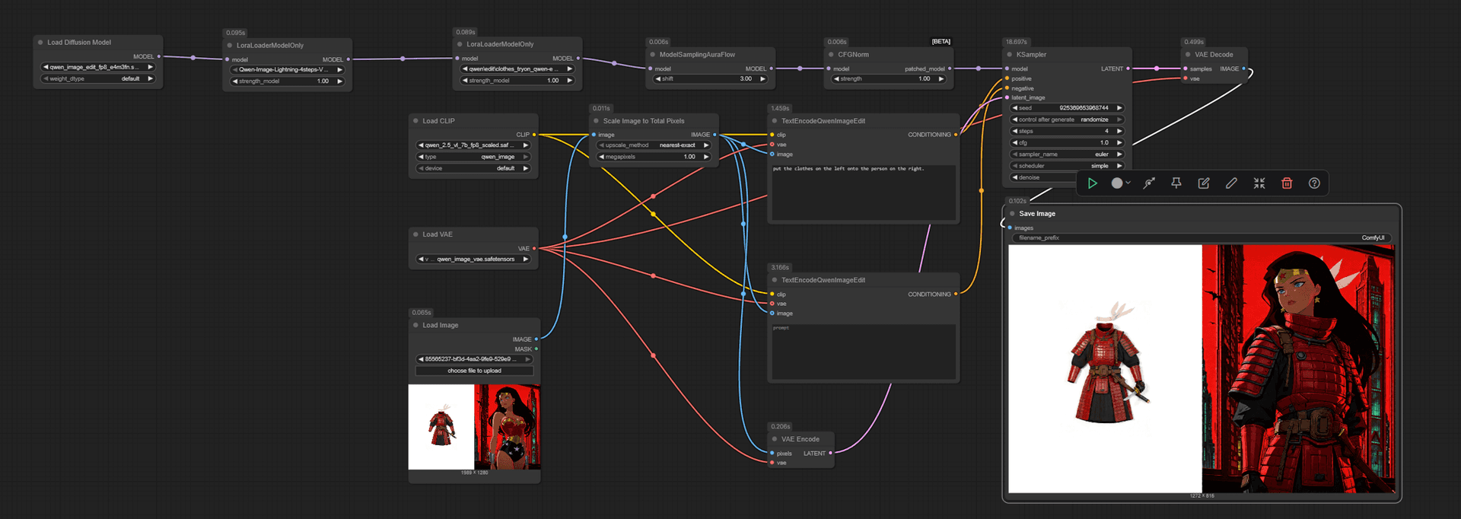Toggle collapse dot on KSampler node
The height and width of the screenshot is (519, 1461).
(1010, 55)
